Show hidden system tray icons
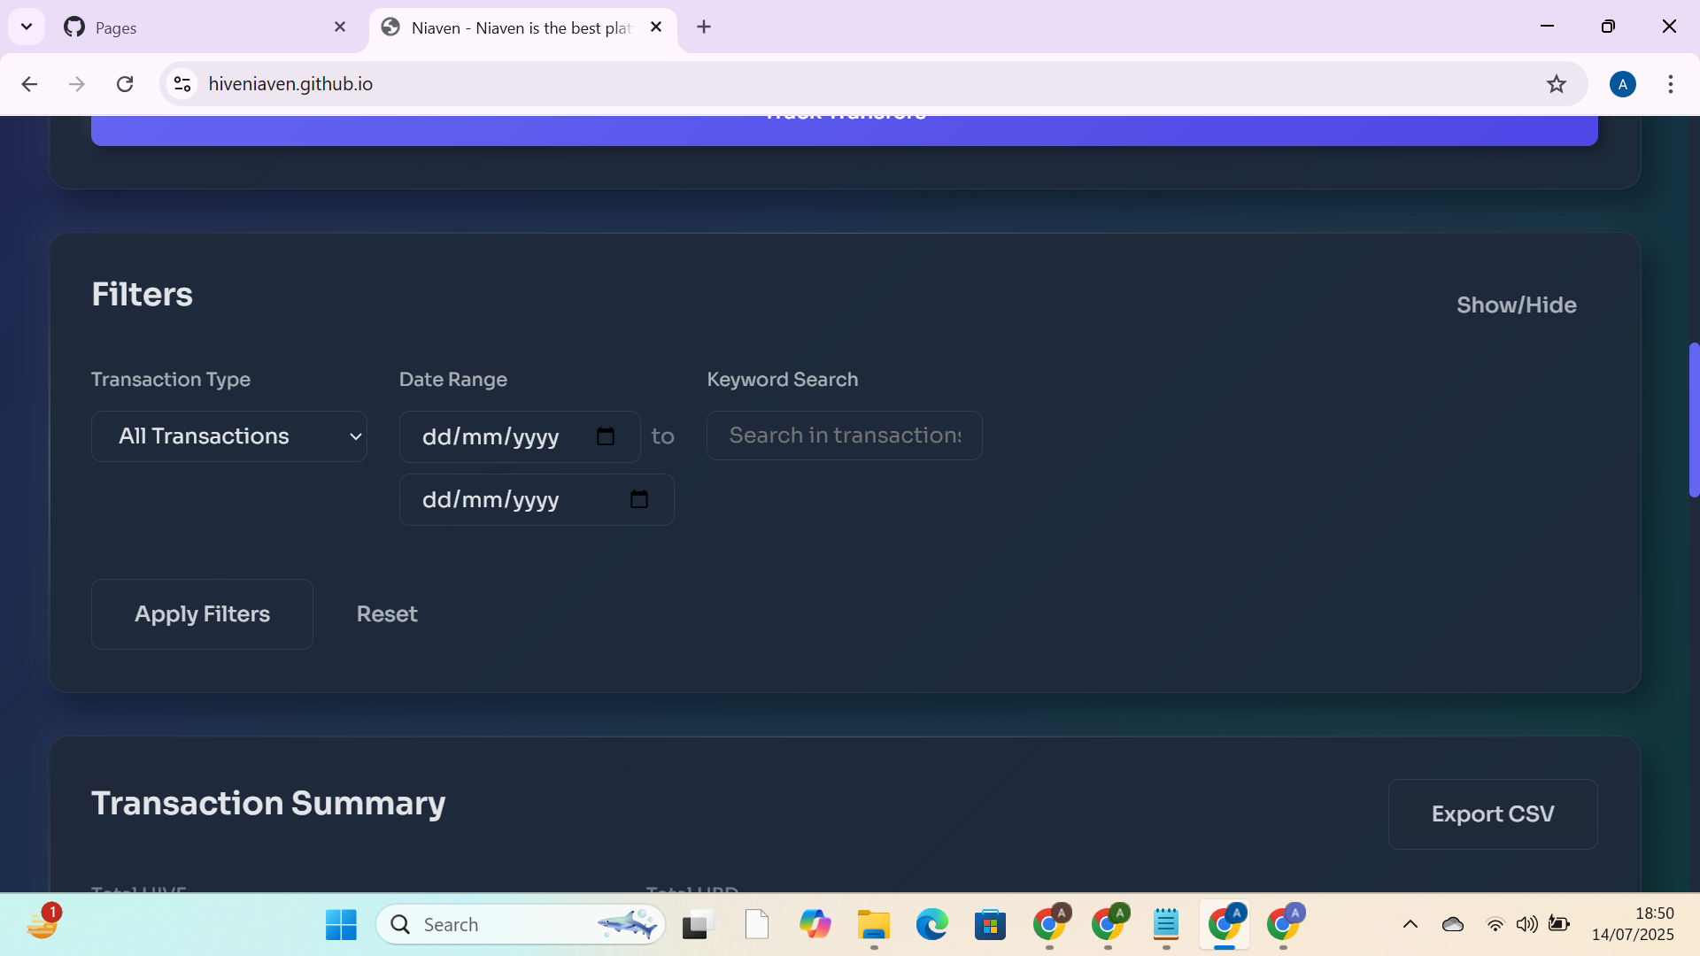The height and width of the screenshot is (956, 1700). pyautogui.click(x=1410, y=925)
